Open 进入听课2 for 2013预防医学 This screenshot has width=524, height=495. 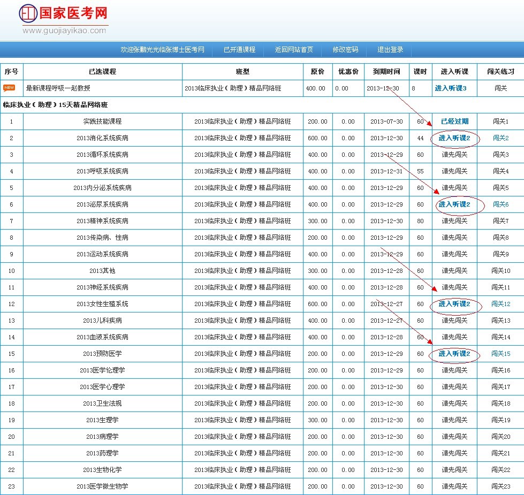tap(454, 354)
